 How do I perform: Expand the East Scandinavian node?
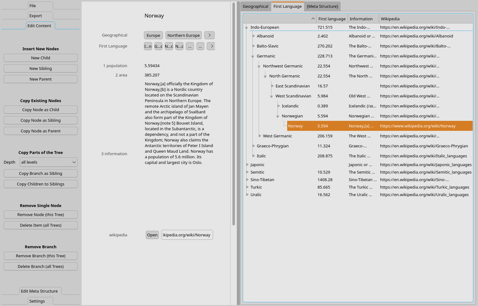[272, 86]
